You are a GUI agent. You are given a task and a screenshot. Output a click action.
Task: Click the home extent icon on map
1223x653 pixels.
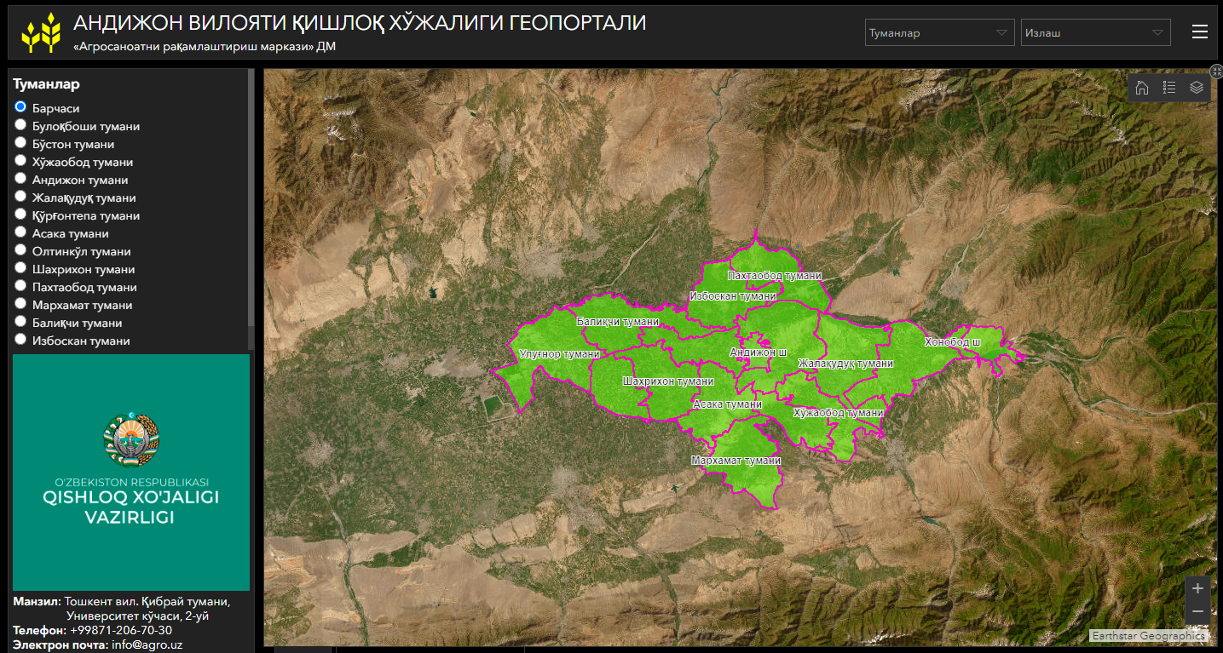pos(1142,88)
